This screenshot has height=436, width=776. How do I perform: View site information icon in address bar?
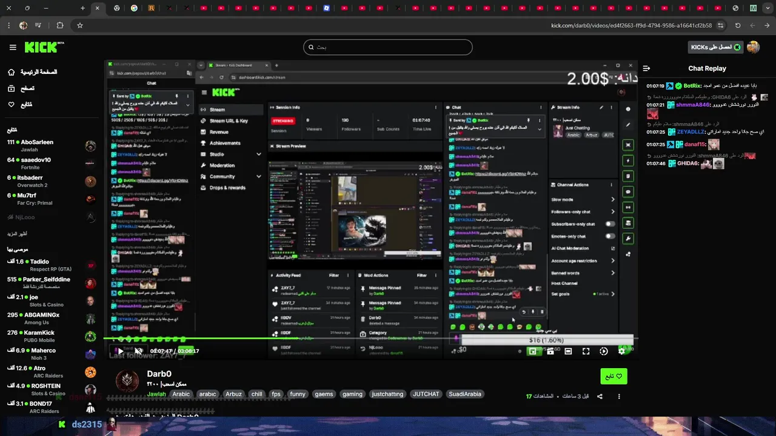click(x=720, y=25)
